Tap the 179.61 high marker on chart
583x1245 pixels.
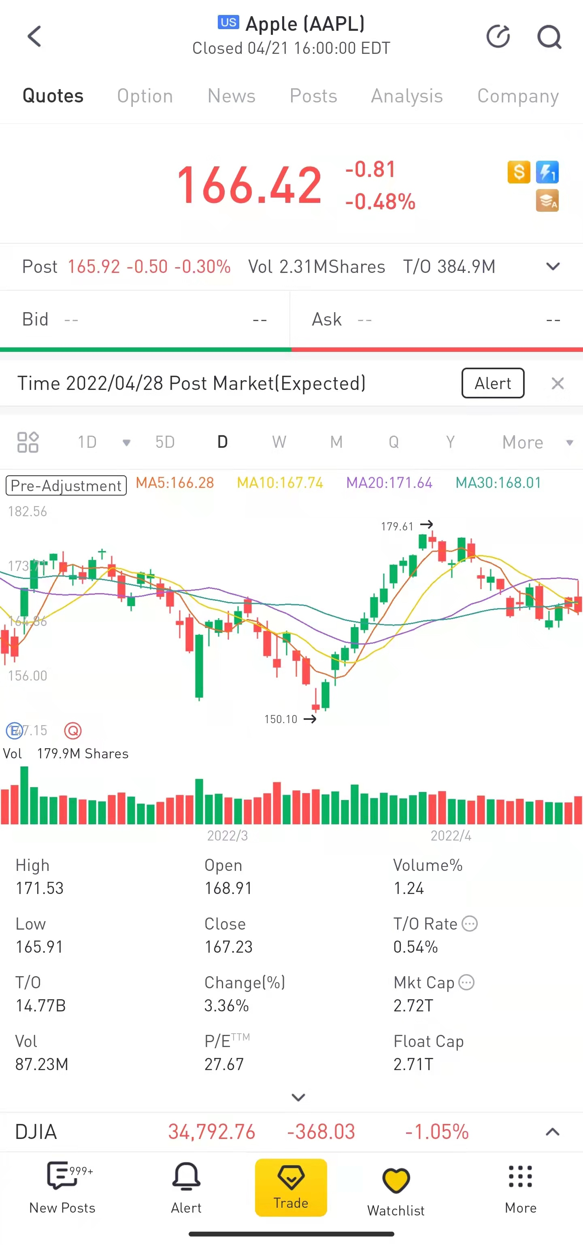click(x=406, y=526)
